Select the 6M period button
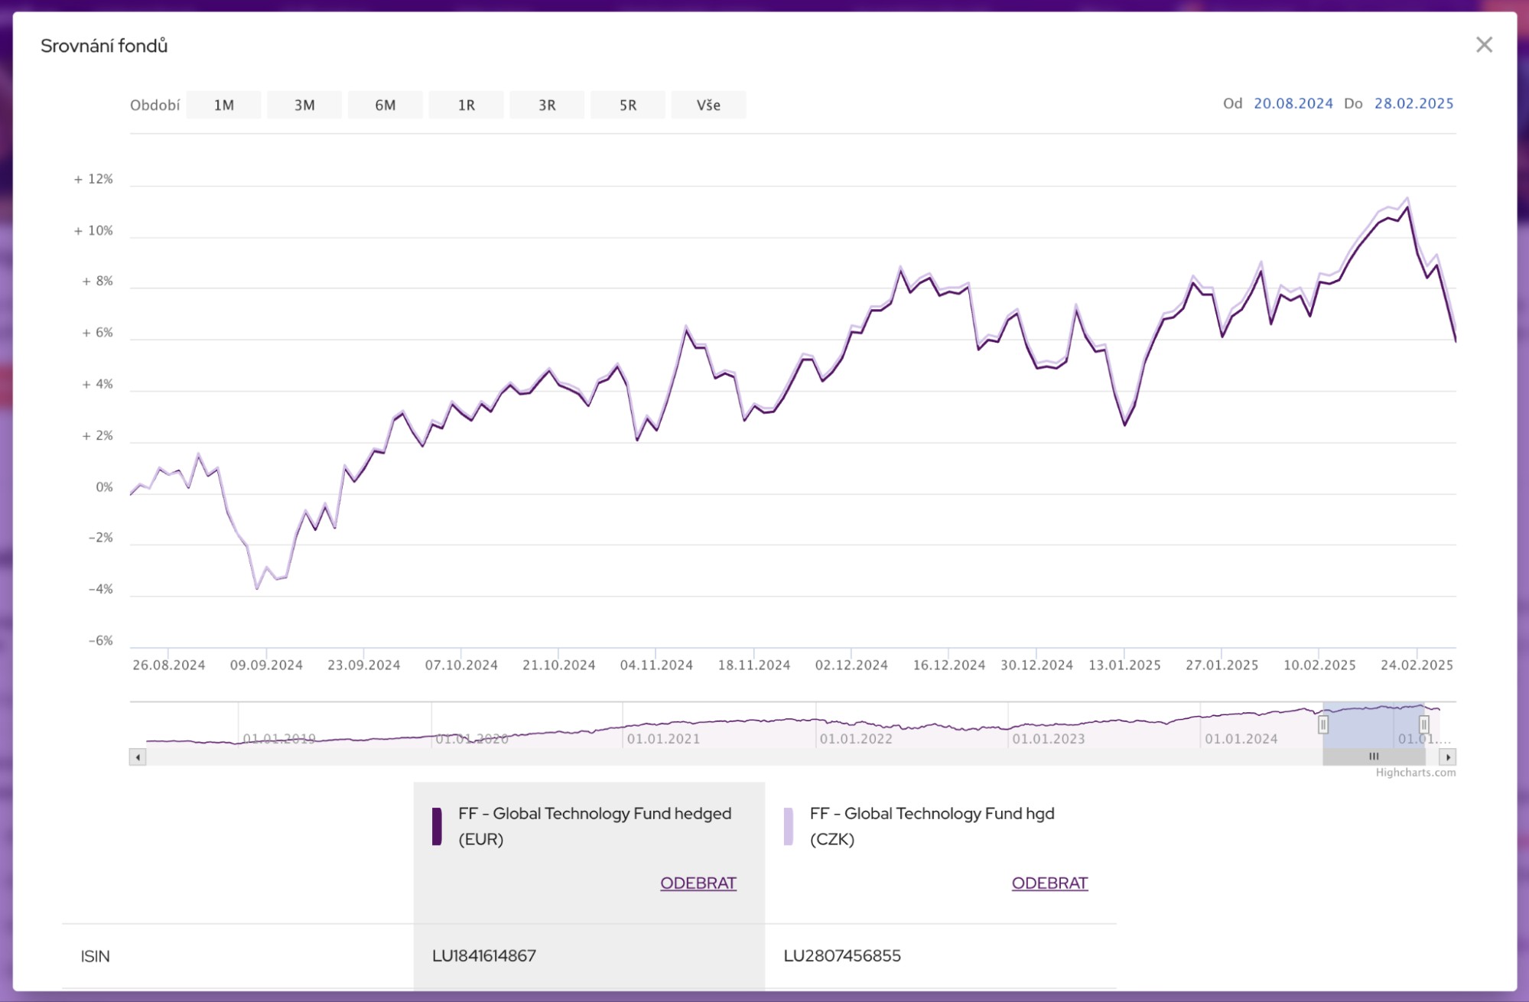1529x1002 pixels. pos(386,105)
